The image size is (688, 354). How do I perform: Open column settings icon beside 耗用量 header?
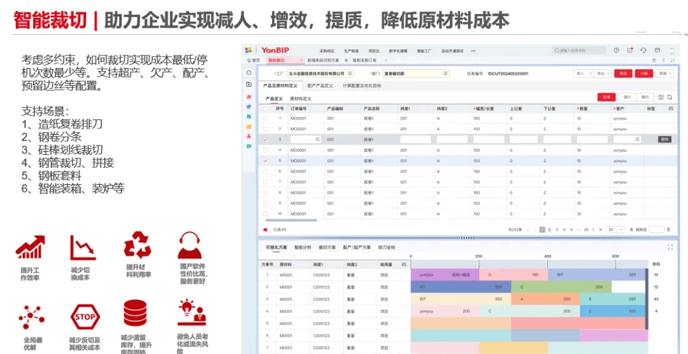[x=404, y=265]
